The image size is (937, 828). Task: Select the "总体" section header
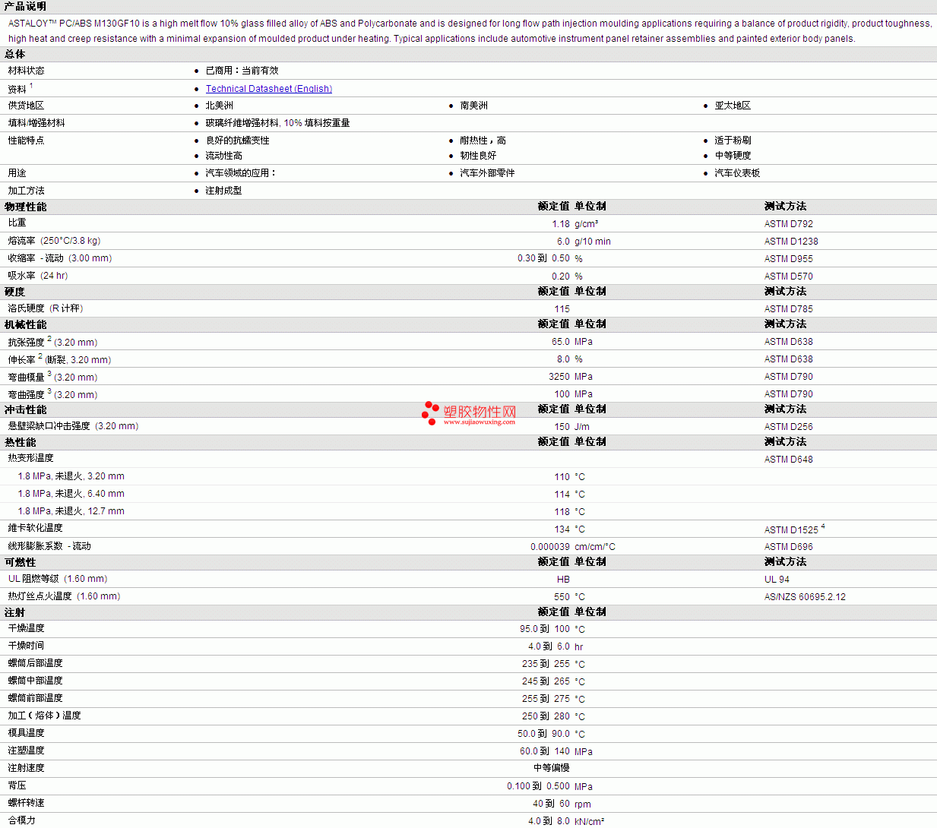(x=15, y=54)
